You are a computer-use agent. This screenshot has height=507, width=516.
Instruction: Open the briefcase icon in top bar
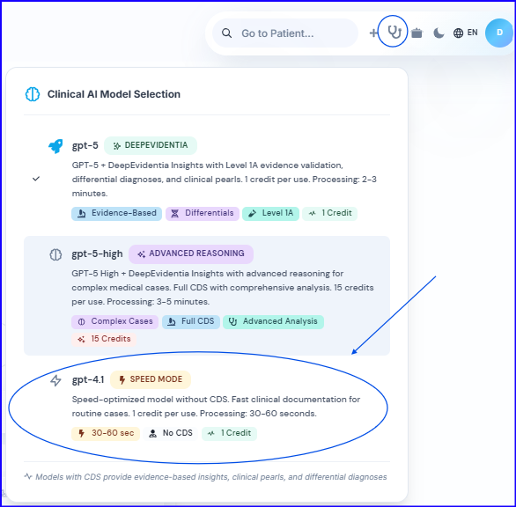coord(416,33)
